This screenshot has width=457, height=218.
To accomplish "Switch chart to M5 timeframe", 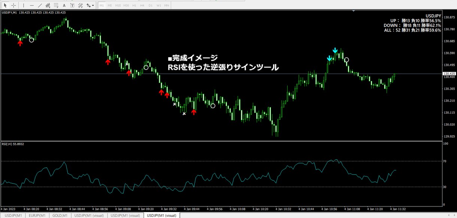I will (x=110, y=6).
